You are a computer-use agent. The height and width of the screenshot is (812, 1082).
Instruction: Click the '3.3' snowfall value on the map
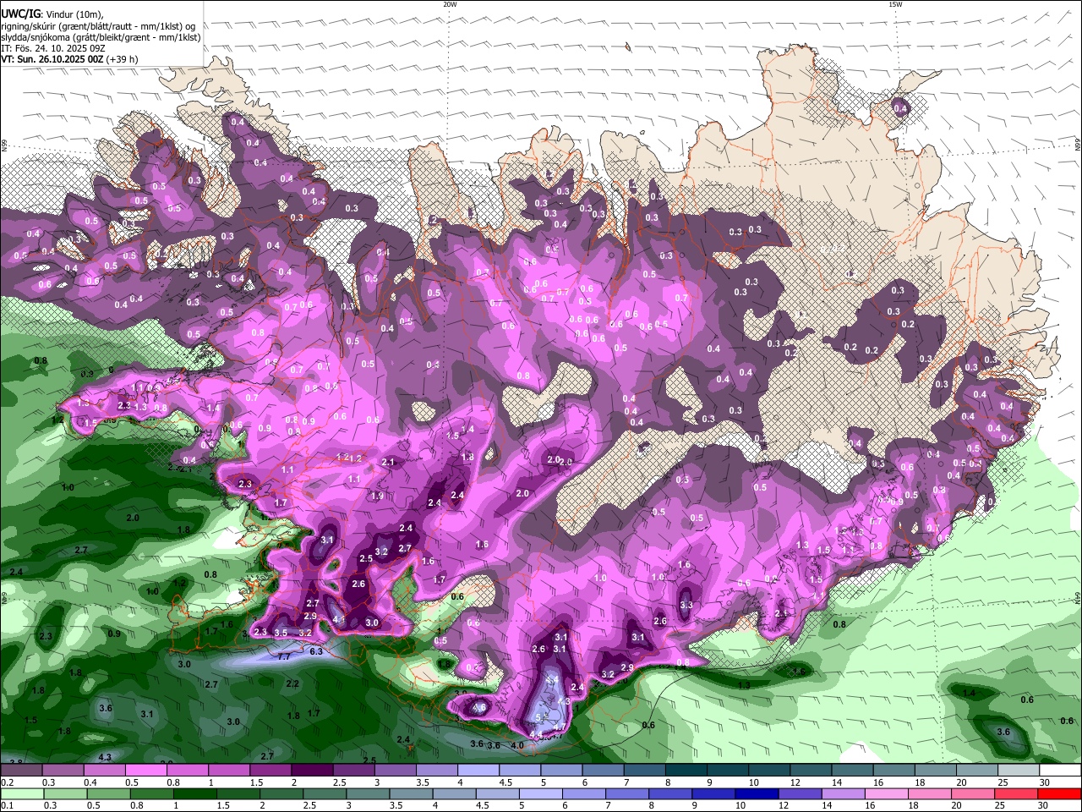(686, 605)
